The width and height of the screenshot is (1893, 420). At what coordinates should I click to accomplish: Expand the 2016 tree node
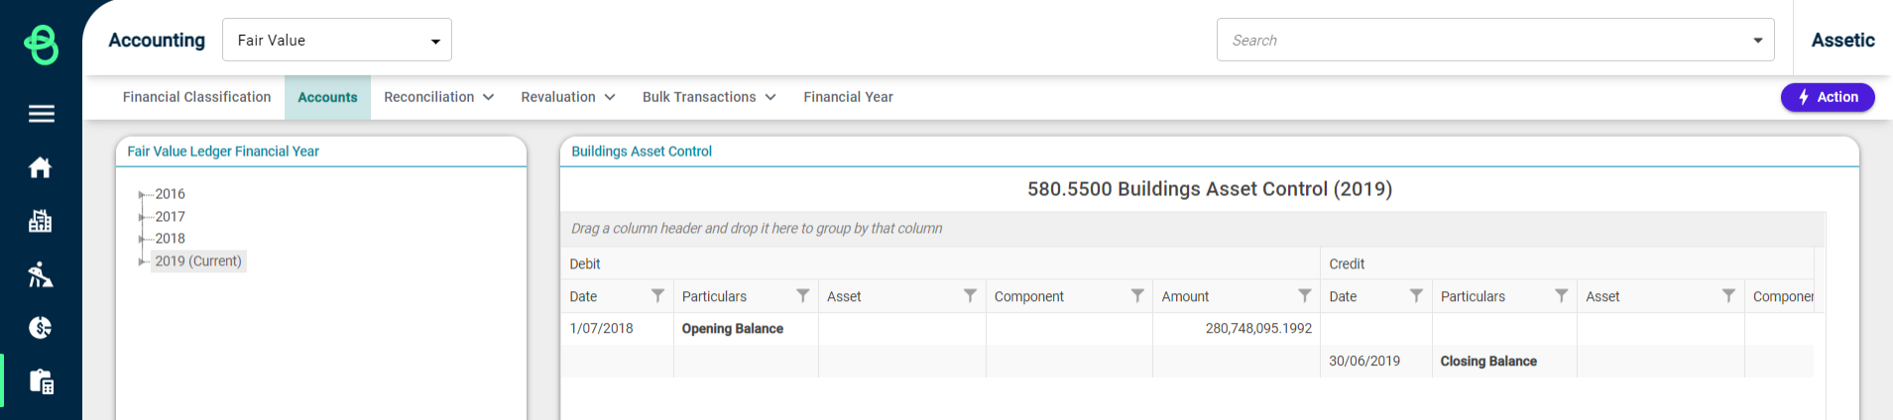point(142,194)
